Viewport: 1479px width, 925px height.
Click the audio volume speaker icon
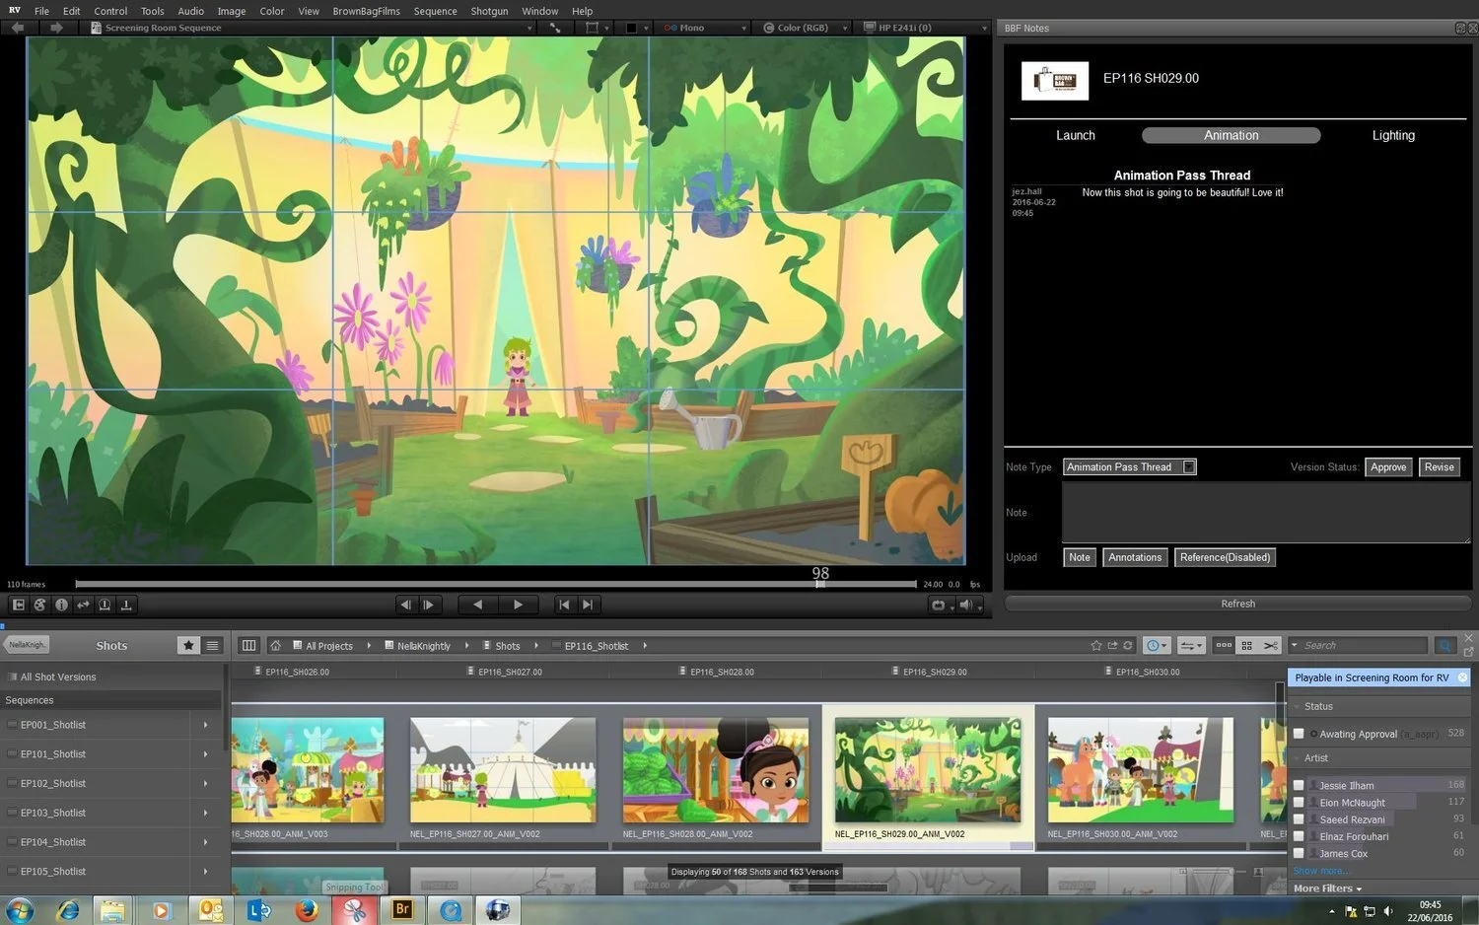[966, 605]
